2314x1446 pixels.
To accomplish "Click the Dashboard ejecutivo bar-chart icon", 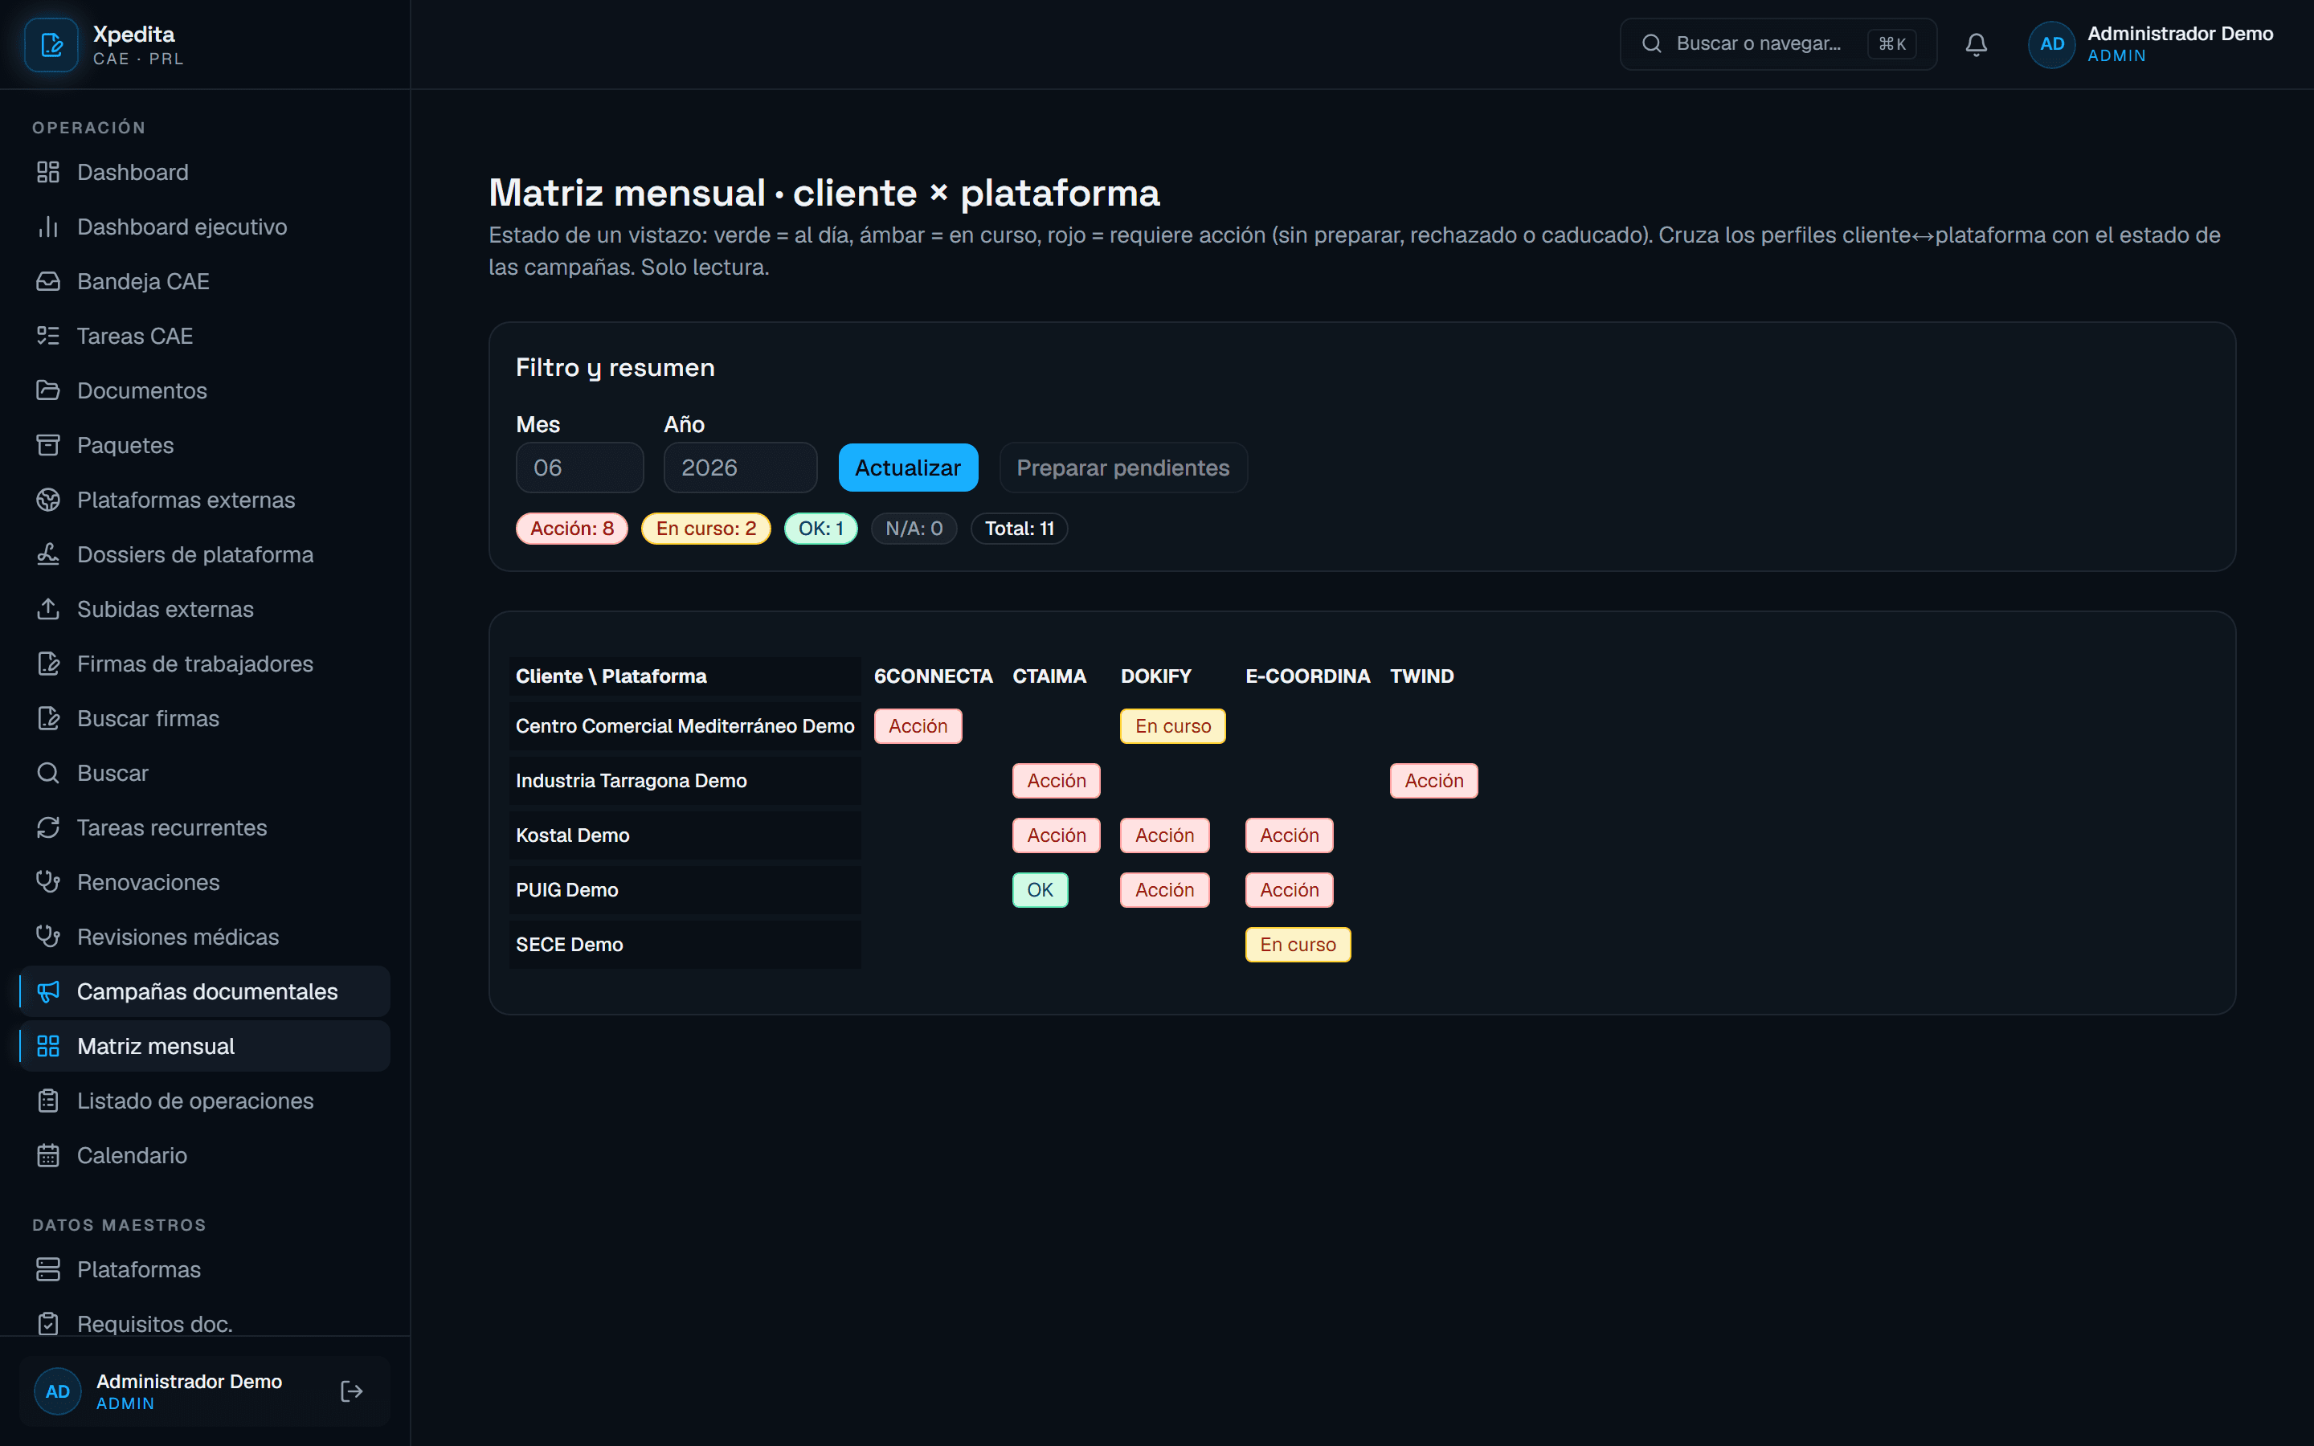I will click(x=48, y=227).
